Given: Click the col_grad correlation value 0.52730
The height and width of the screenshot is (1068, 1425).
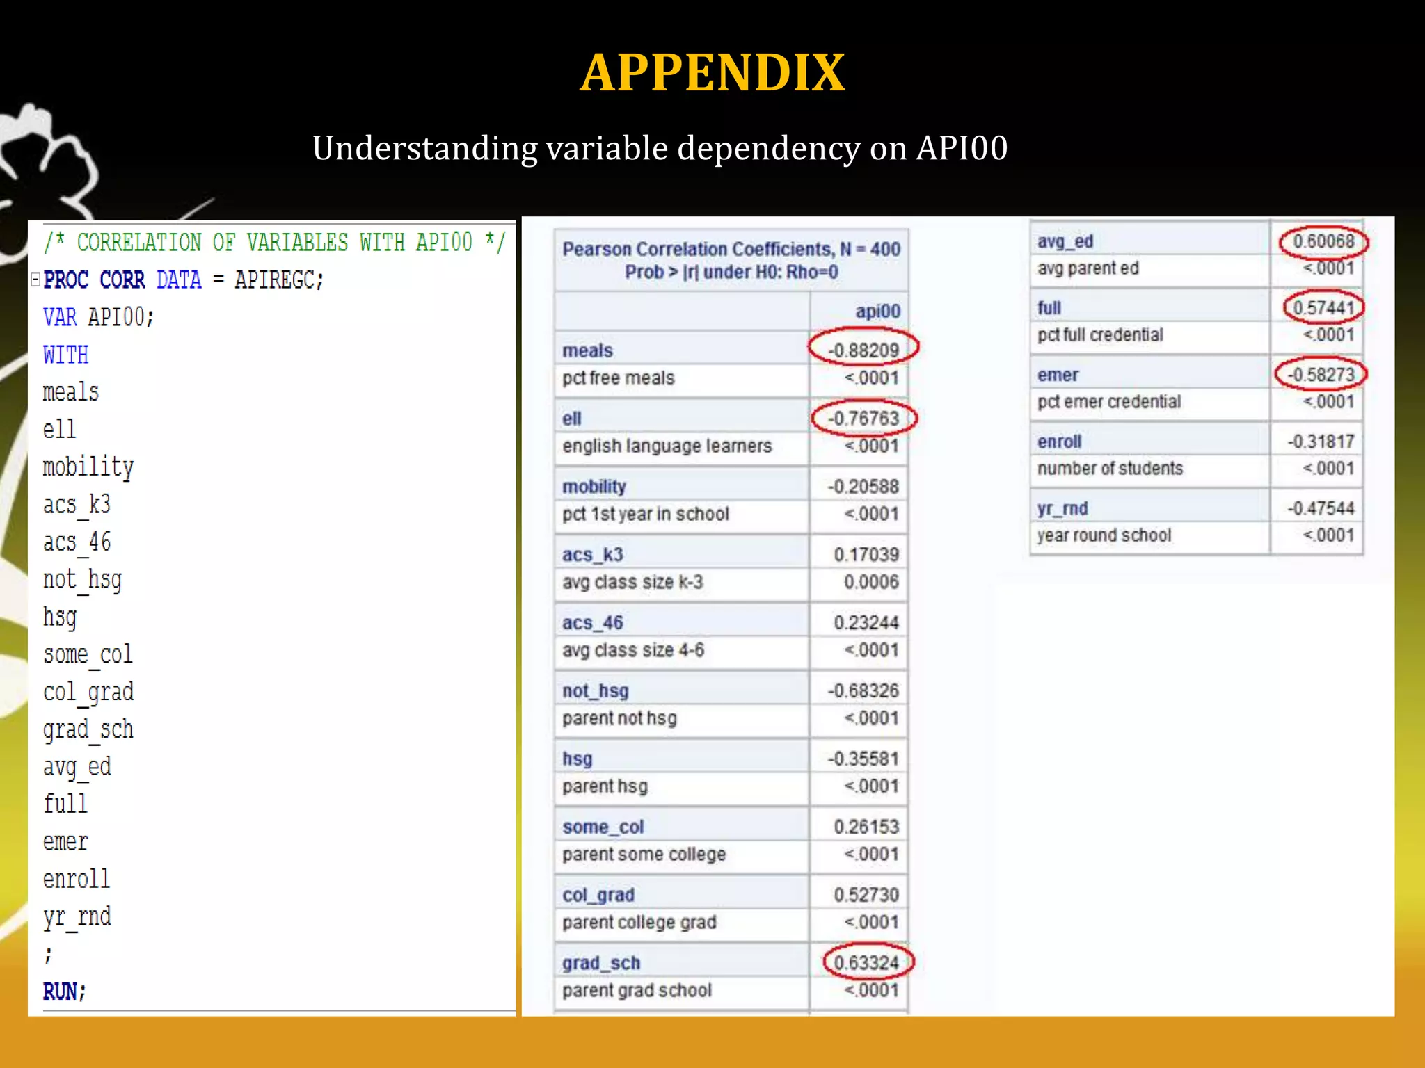Looking at the screenshot, I should click(866, 895).
